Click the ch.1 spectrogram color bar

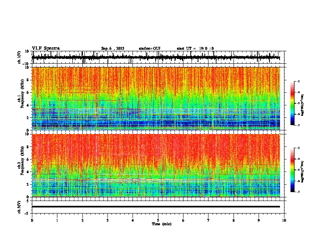coord(293,103)
